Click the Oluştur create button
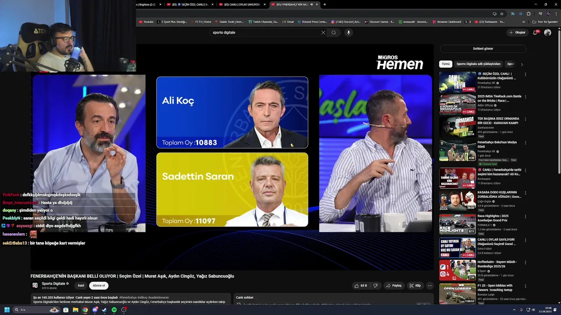561x315 pixels. [x=517, y=32]
